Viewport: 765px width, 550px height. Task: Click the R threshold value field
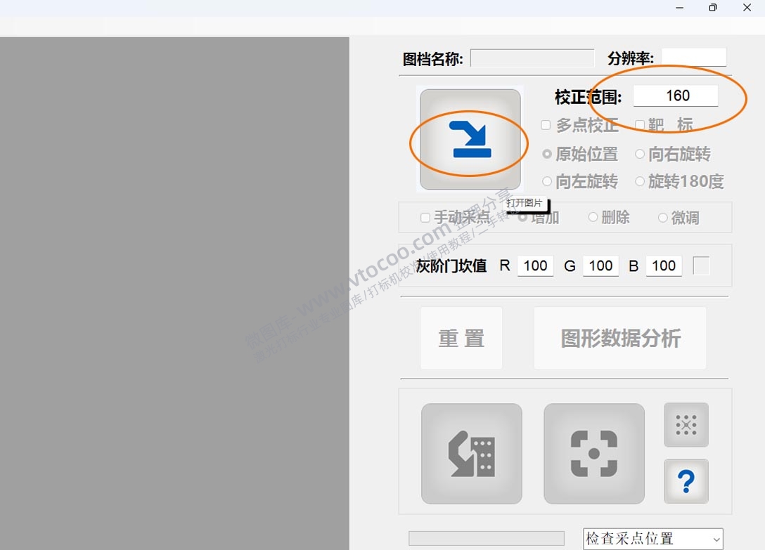535,266
